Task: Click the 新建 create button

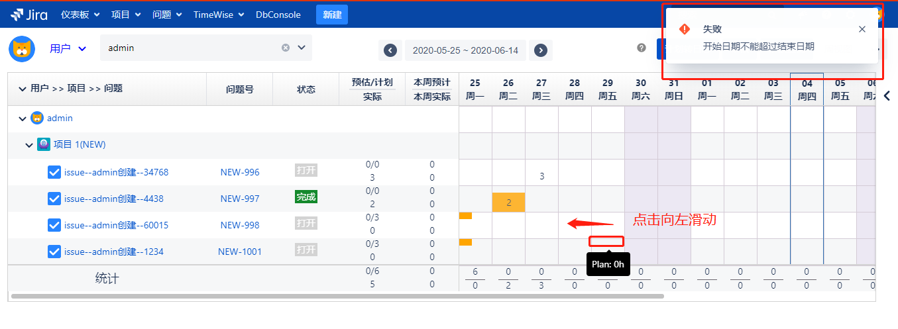Action: (x=332, y=15)
